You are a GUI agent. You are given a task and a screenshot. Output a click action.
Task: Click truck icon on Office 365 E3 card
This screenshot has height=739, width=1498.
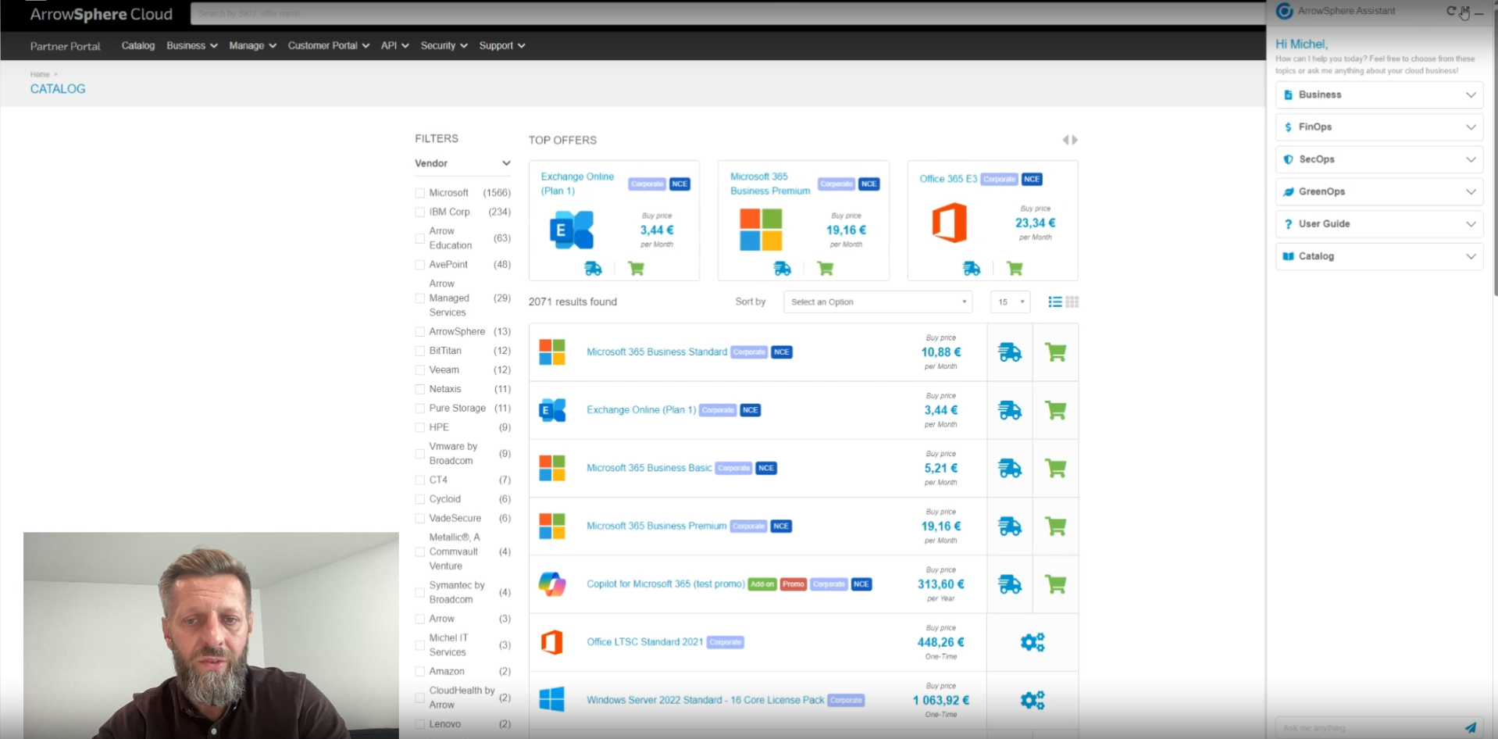(972, 269)
